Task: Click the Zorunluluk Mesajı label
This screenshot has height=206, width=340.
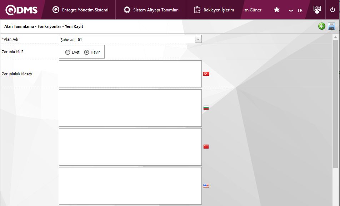Action: tap(17, 74)
